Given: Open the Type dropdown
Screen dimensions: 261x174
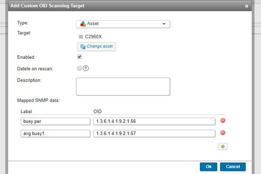Looking at the screenshot, I should [123, 24].
